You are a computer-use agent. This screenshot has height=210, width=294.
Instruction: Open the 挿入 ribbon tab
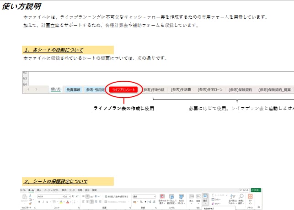pos(39,190)
